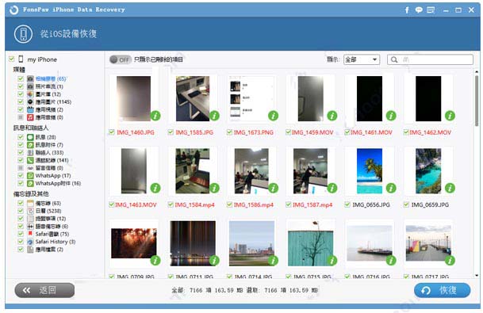Image resolution: width=483 pixels, height=313 pixels.
Task: Click the vertical scrollbar thumb
Action: 477,100
